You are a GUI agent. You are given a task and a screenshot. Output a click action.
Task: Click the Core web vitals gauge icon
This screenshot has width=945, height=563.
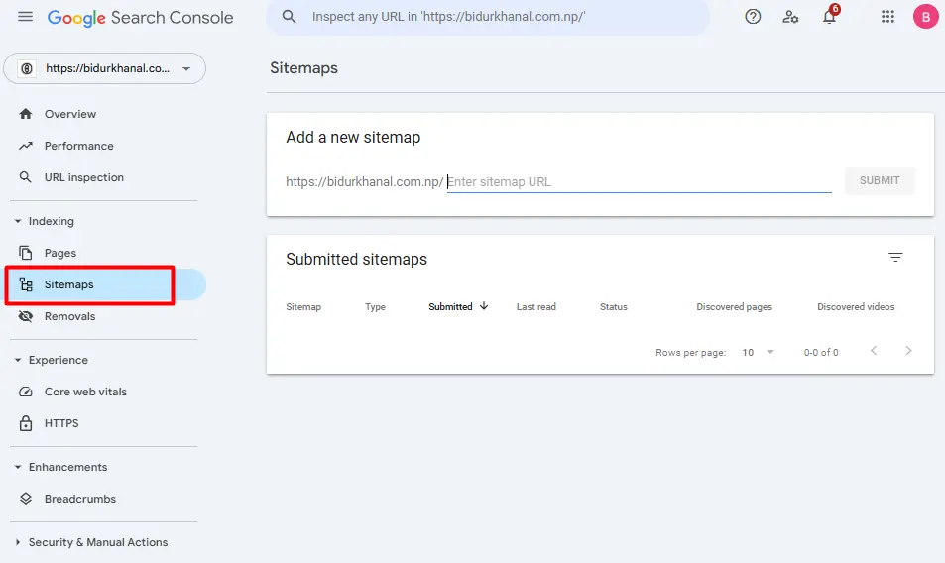click(26, 392)
